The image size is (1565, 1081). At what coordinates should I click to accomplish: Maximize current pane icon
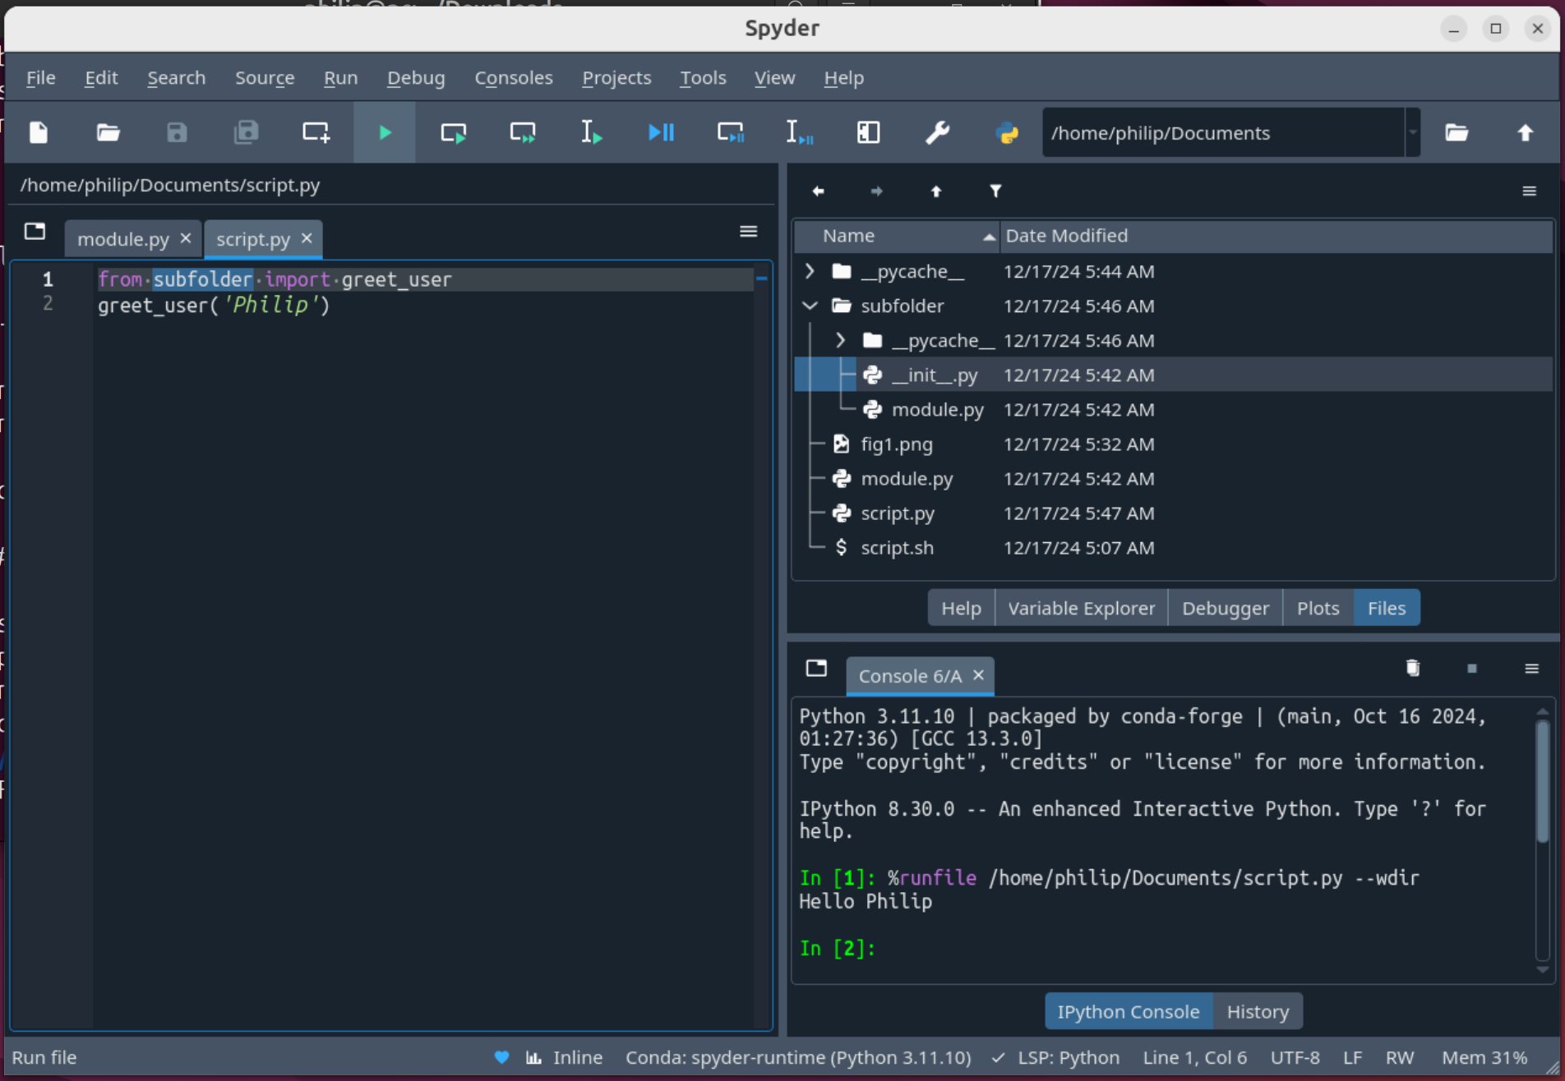(868, 132)
